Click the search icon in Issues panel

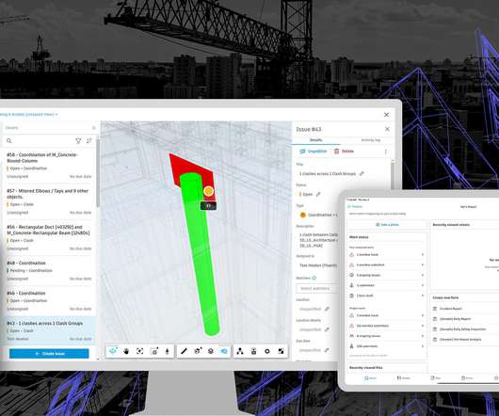click(8, 140)
